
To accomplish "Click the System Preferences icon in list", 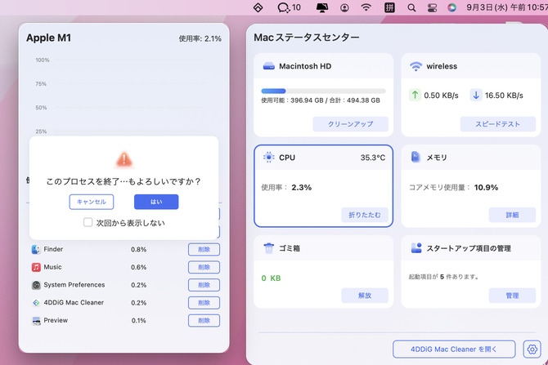I will coord(36,285).
